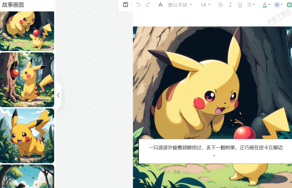Redo the last undone edit

click(x=148, y=5)
